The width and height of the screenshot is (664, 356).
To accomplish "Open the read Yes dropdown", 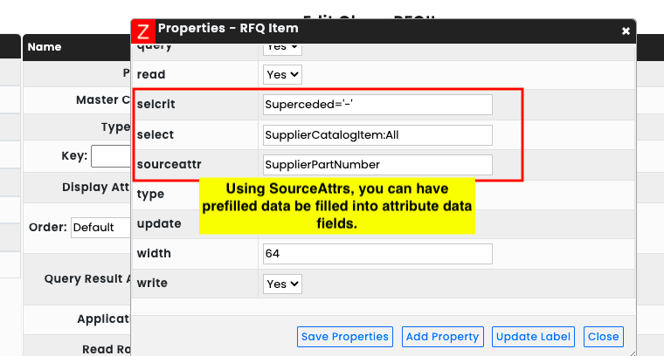I will point(282,74).
